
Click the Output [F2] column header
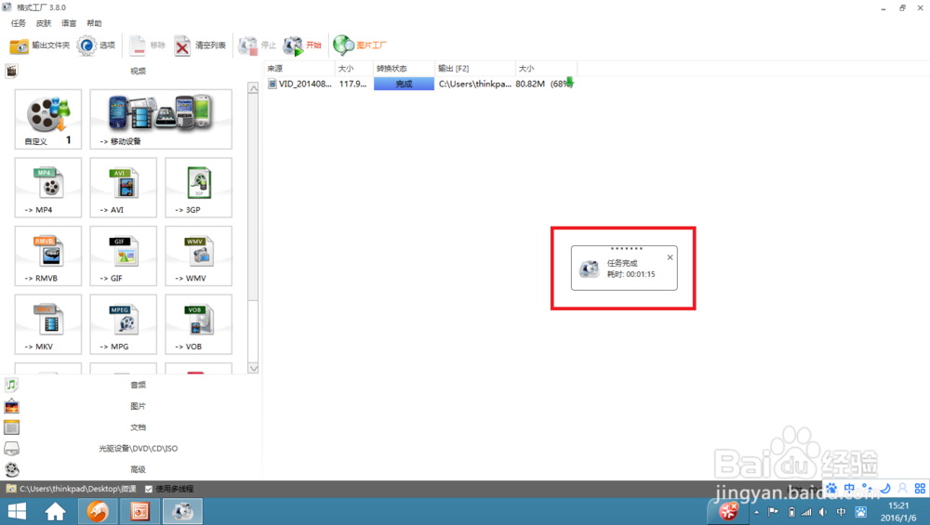[475, 69]
